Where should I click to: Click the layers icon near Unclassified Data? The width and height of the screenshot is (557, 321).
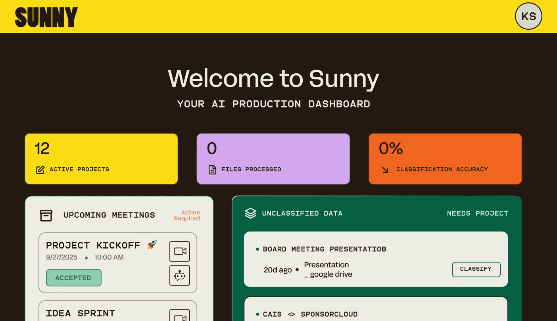click(250, 213)
